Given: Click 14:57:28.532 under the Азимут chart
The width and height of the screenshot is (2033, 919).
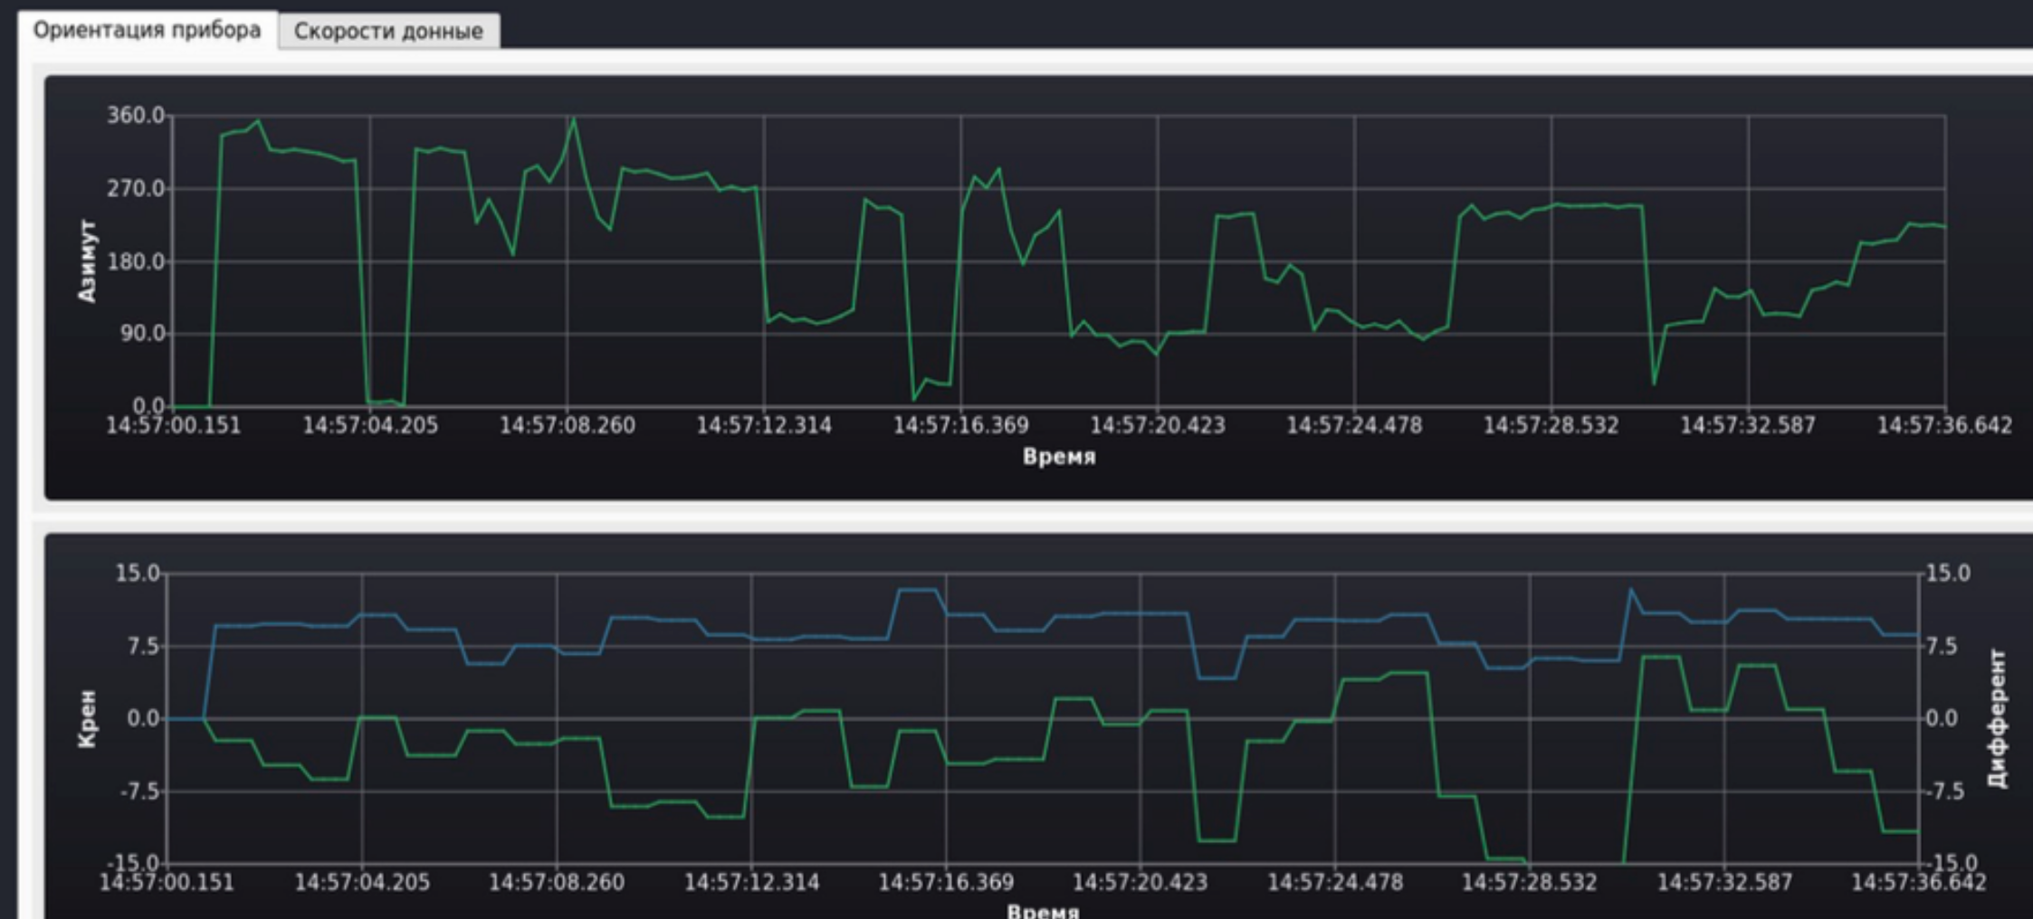Looking at the screenshot, I should point(1551,425).
